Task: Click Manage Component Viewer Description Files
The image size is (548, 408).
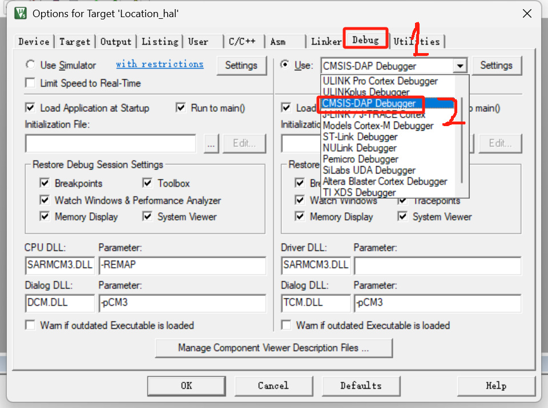Action: 273,348
